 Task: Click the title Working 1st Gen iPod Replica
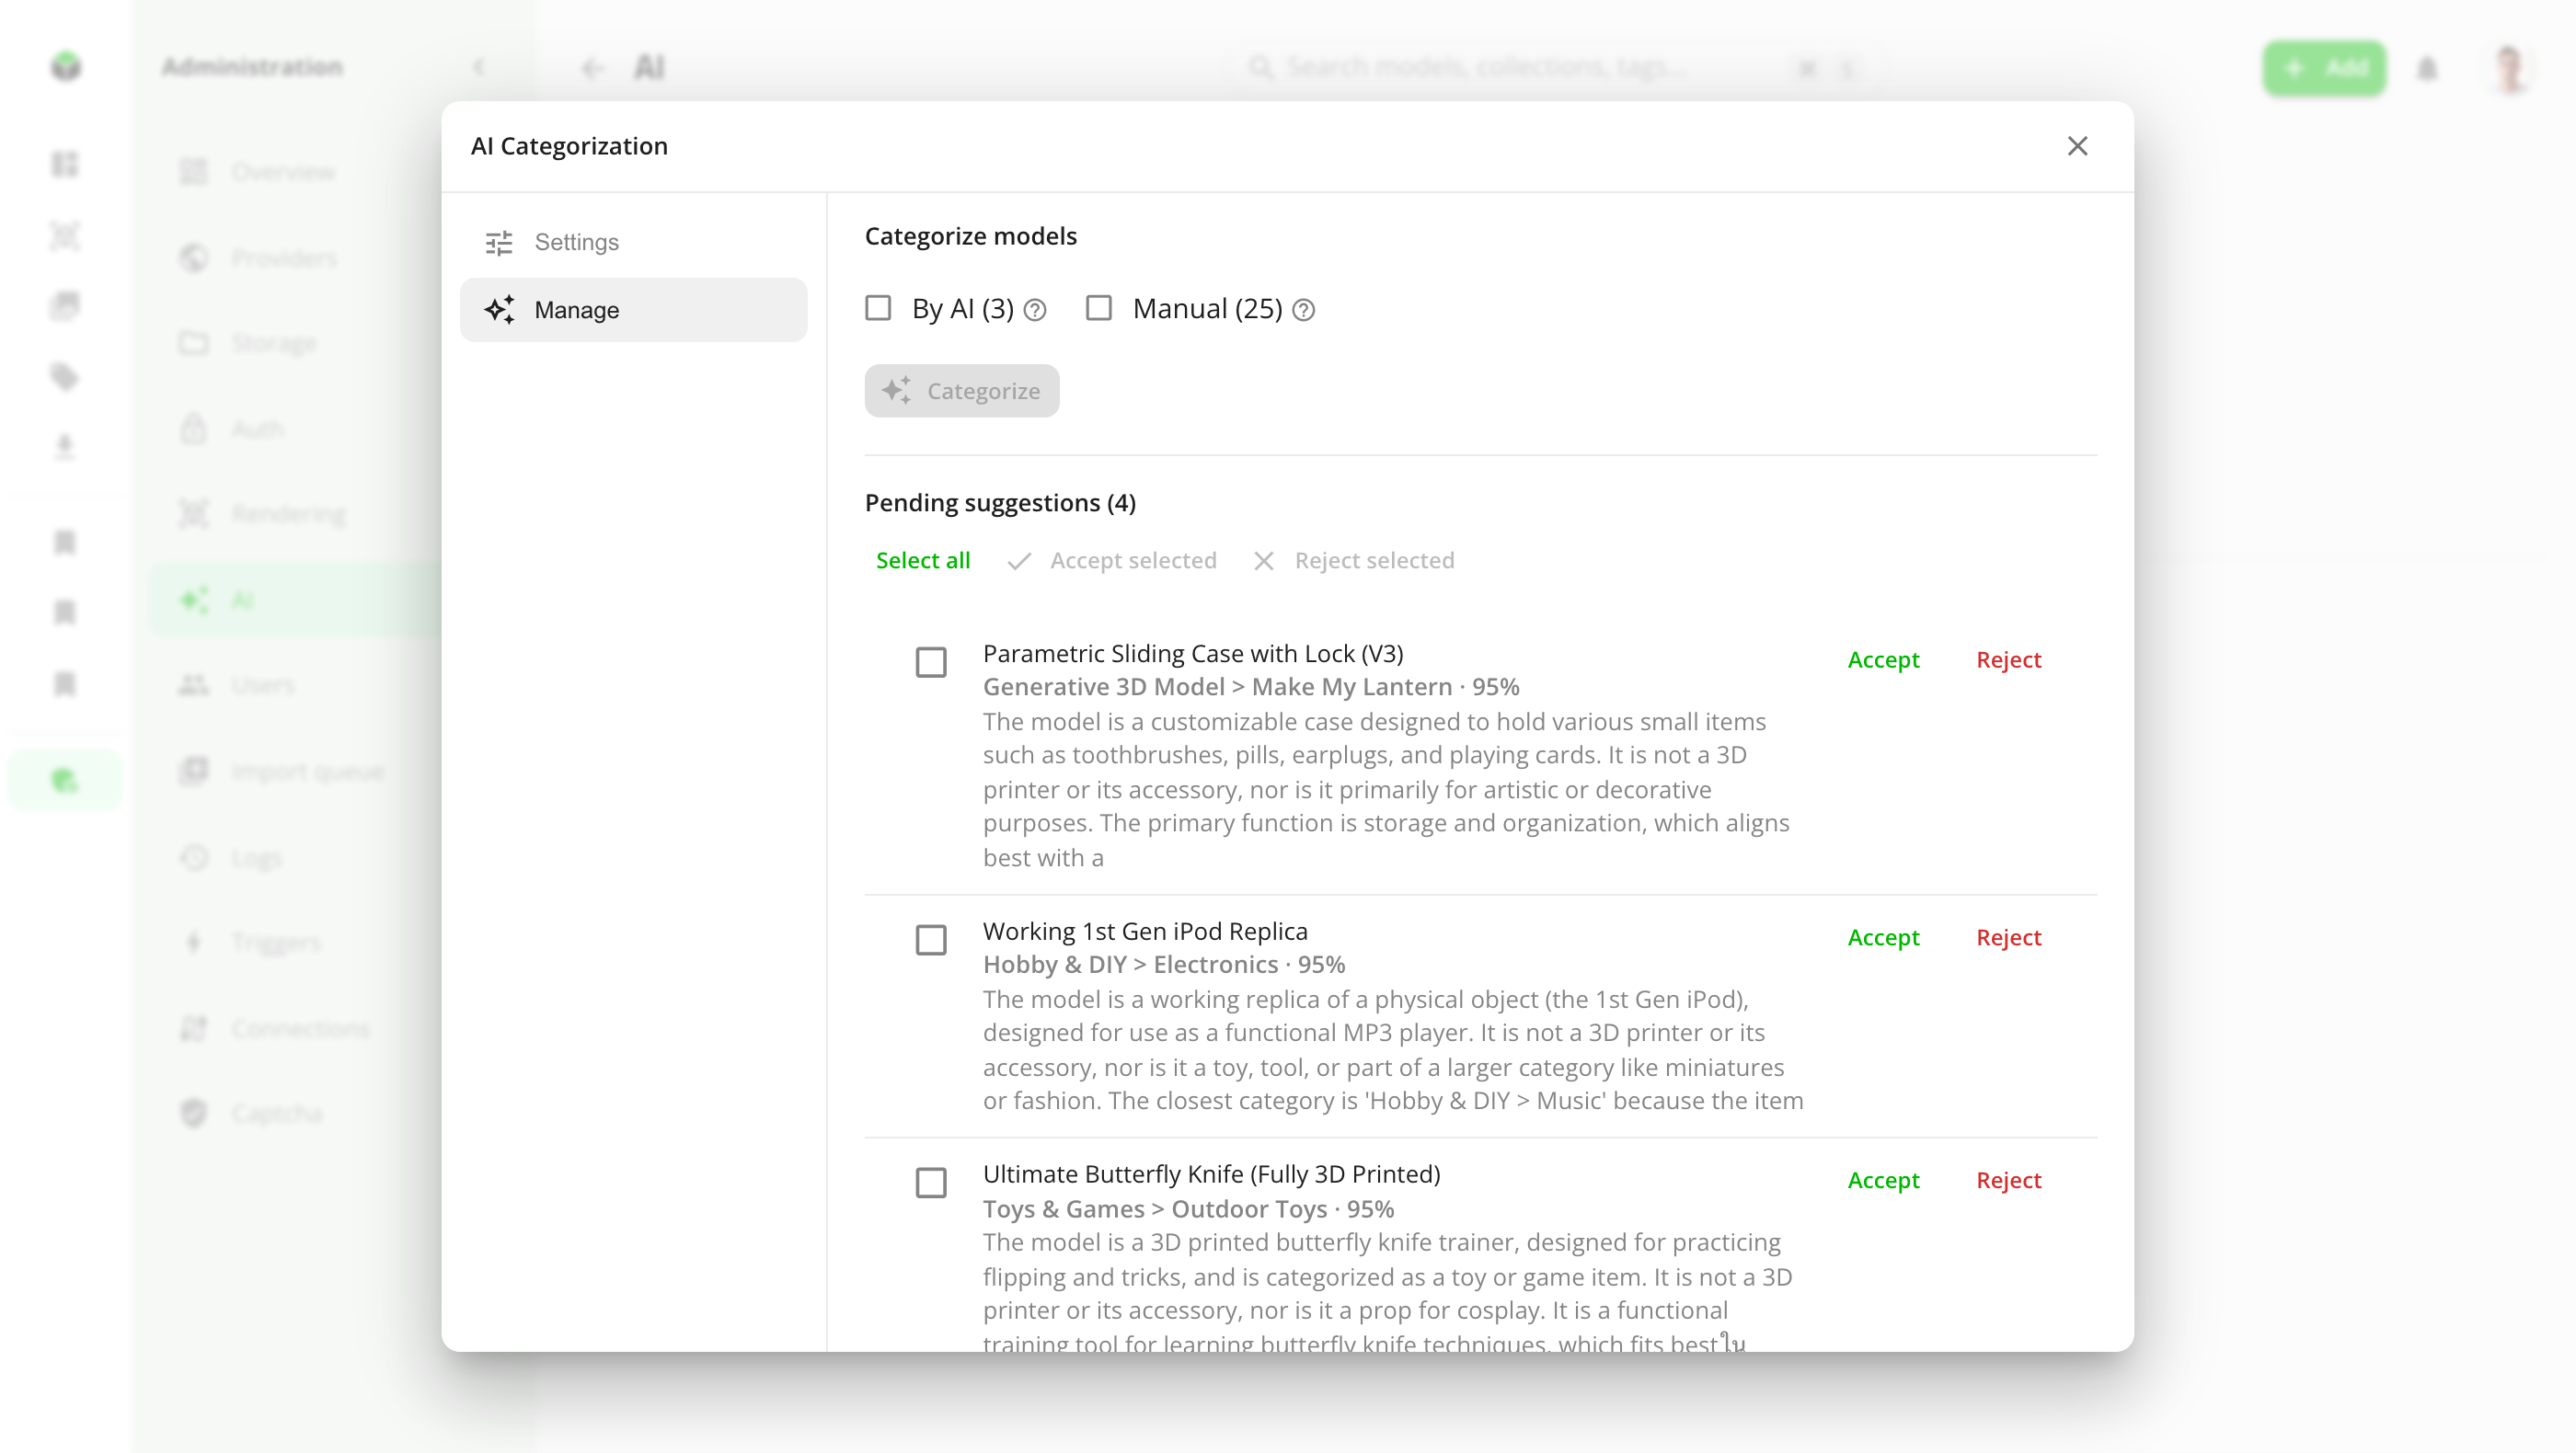[1145, 932]
